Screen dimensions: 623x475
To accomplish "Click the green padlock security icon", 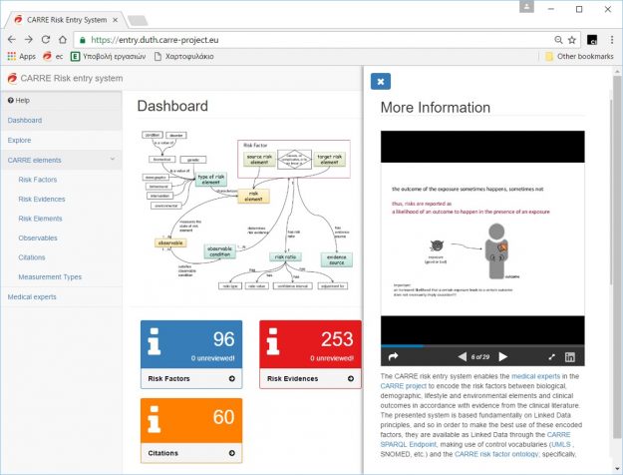I will 83,40.
